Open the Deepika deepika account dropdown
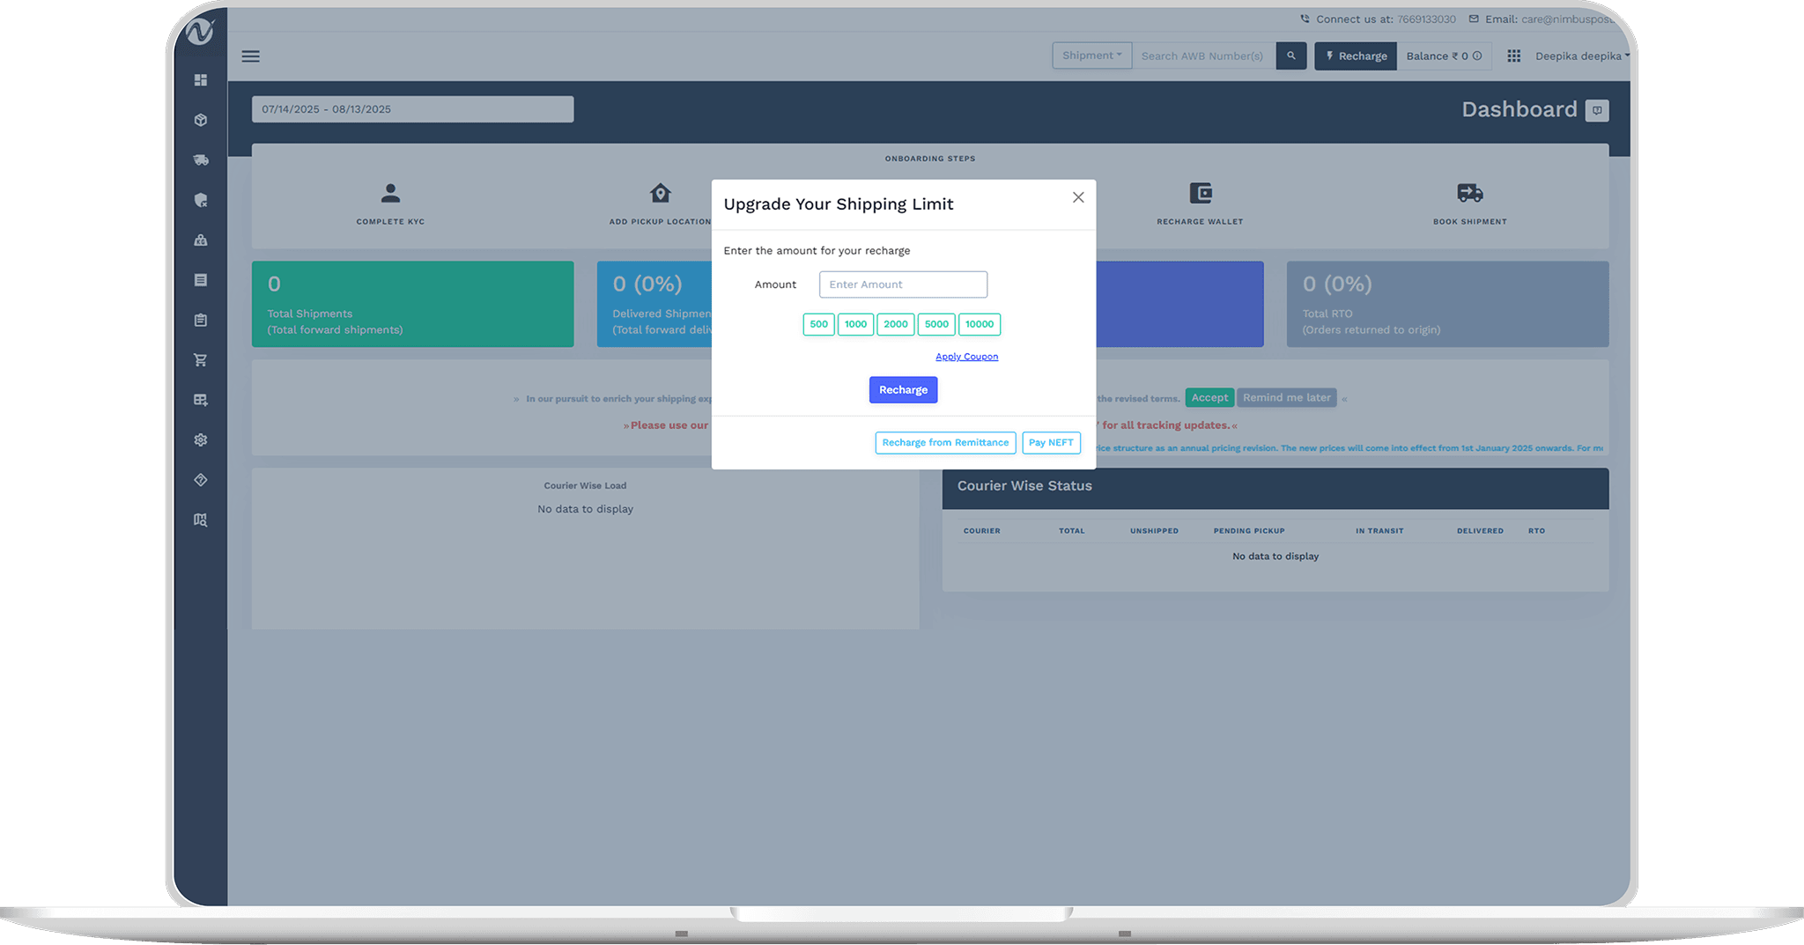The width and height of the screenshot is (1804, 945). point(1581,56)
